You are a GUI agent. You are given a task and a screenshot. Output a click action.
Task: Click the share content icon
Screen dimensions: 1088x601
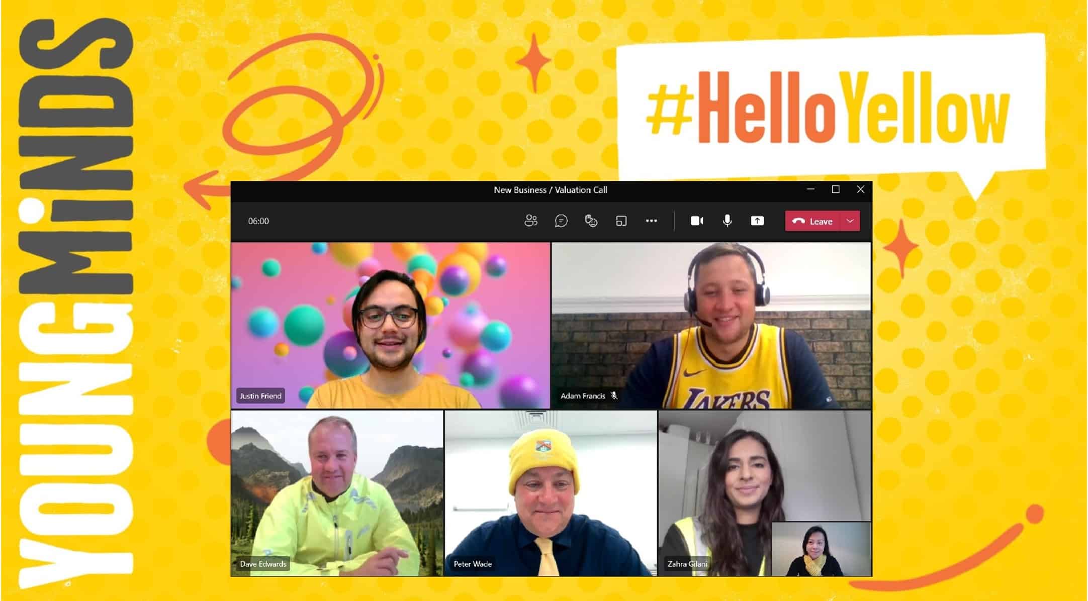757,221
